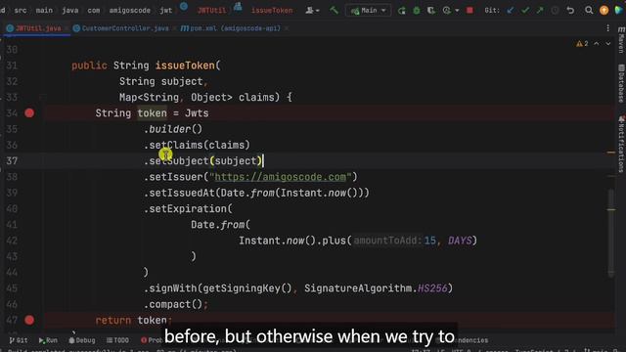
Task: Go to next highlighted error arrow
Action: (x=608, y=43)
